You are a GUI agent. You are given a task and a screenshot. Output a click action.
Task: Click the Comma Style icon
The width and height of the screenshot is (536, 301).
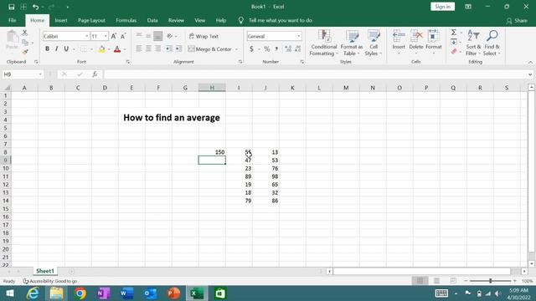[276, 49]
